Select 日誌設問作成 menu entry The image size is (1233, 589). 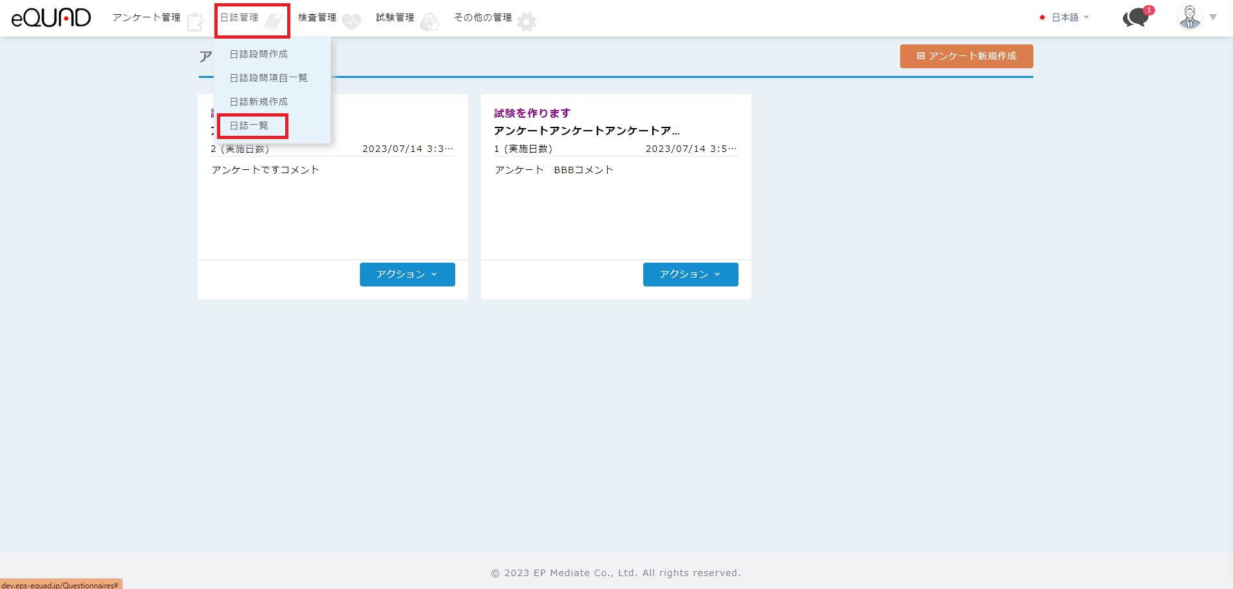[259, 54]
